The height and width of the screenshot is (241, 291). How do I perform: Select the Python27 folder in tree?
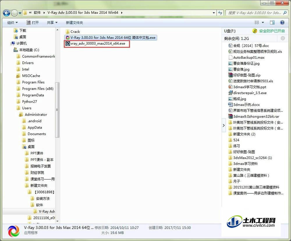pyautogui.click(x=27, y=102)
